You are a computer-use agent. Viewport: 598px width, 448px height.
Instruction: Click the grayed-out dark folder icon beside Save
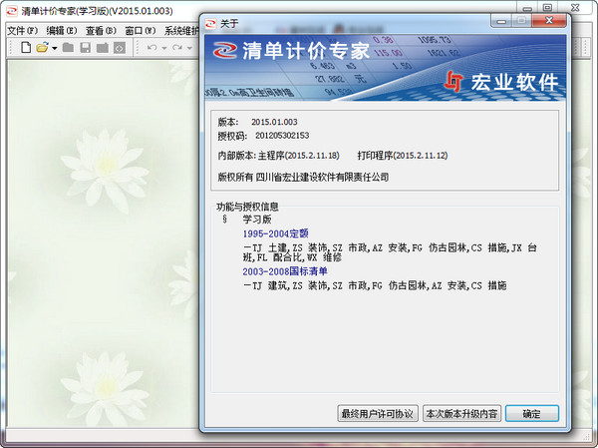click(x=103, y=48)
